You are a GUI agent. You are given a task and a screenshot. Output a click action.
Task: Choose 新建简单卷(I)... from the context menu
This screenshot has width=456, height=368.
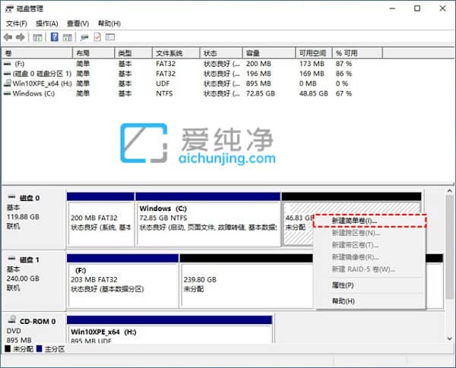click(369, 221)
